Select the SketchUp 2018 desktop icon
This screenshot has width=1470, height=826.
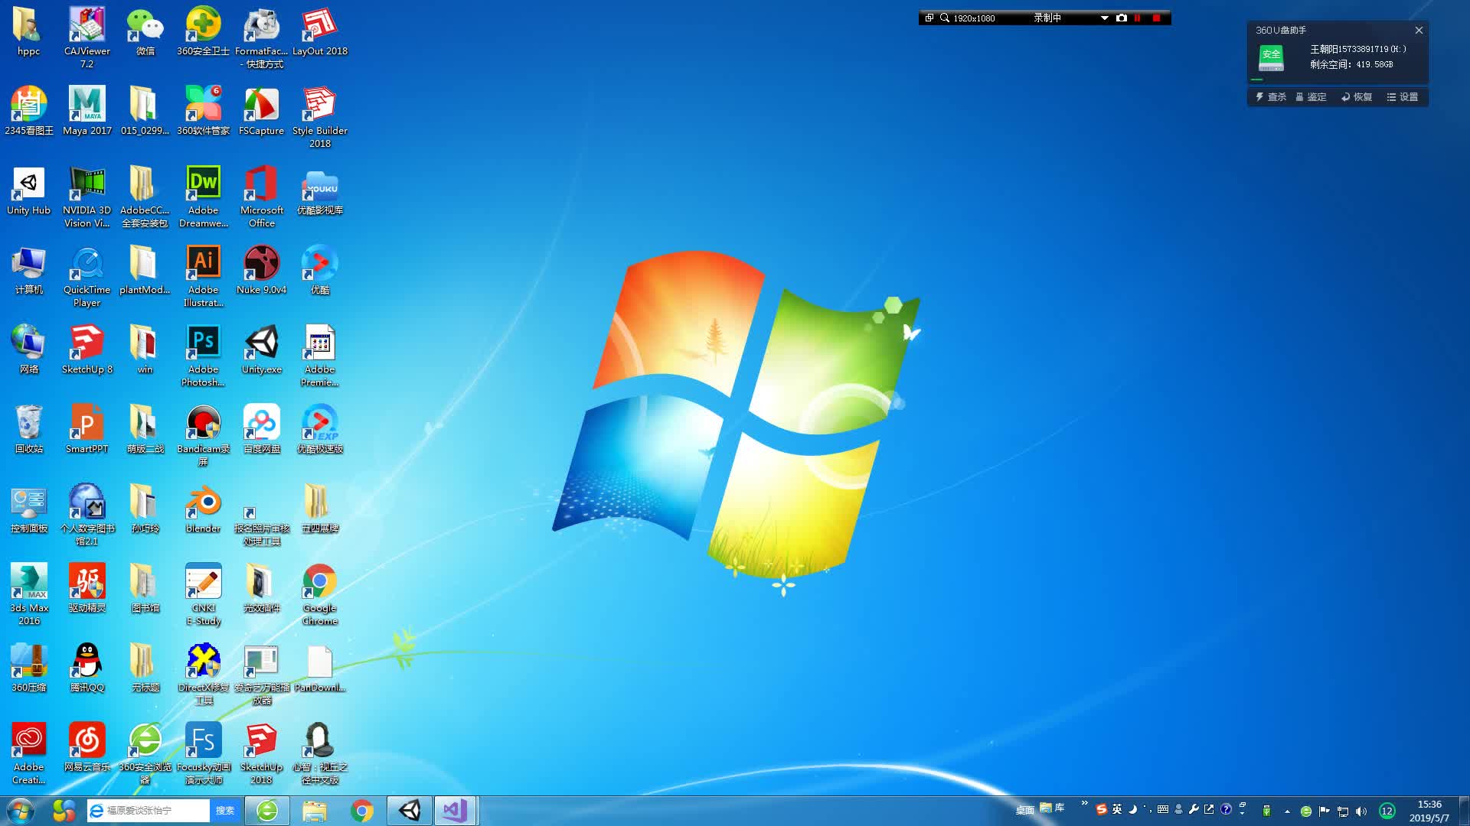coord(261,754)
